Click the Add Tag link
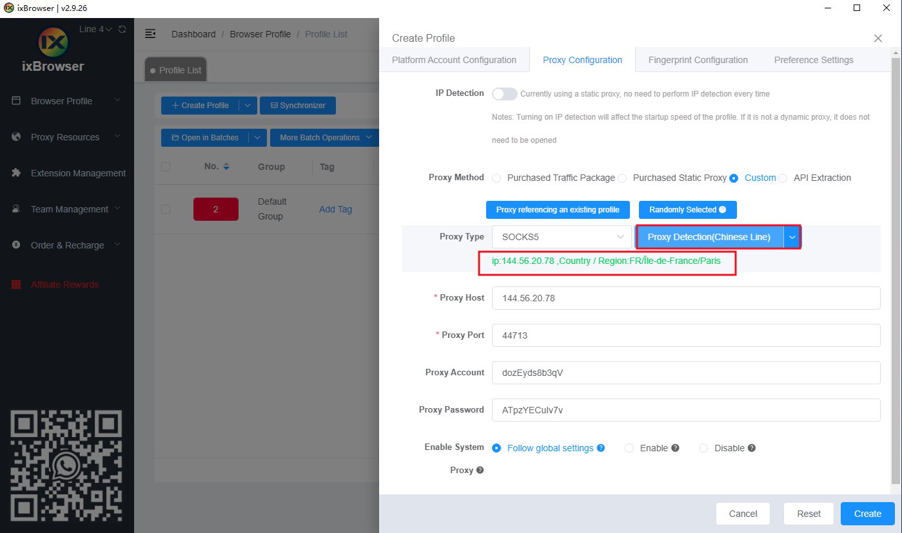902x533 pixels. pyautogui.click(x=335, y=209)
